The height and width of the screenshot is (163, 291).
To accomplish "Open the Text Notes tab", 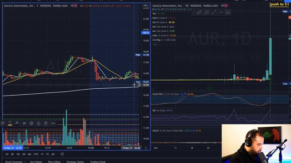I will [36, 162].
